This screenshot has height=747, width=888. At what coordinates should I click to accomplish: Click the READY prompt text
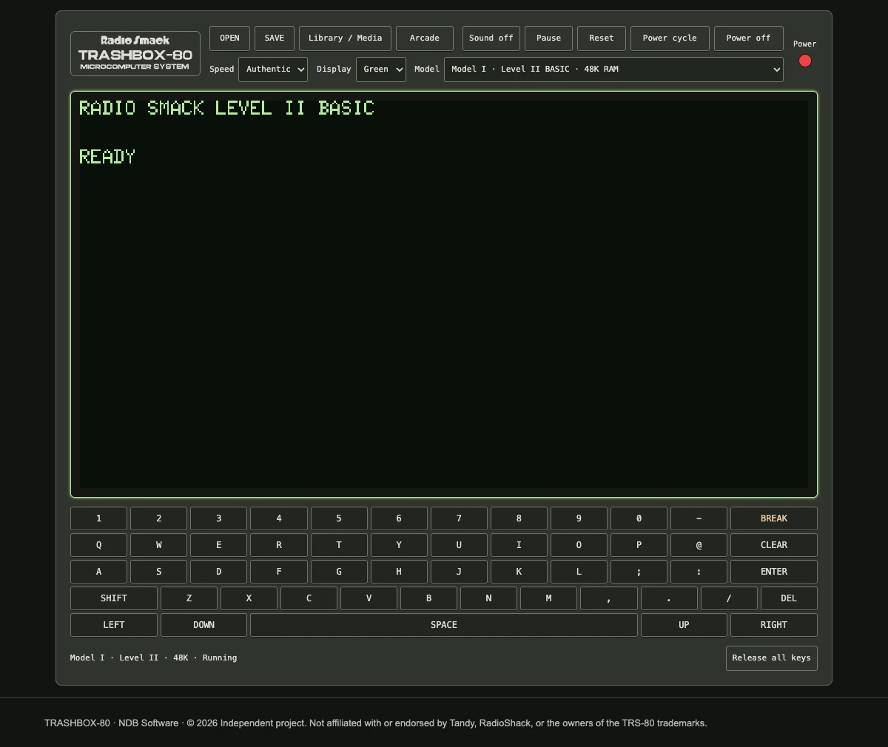[x=107, y=157]
